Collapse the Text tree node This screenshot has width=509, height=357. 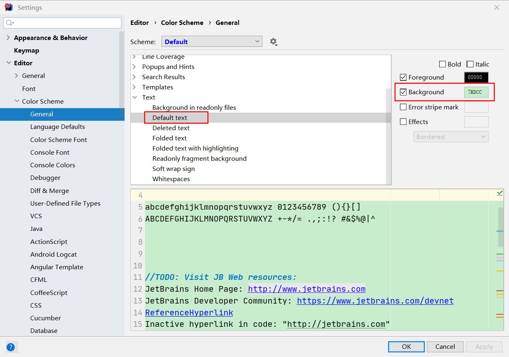click(134, 97)
